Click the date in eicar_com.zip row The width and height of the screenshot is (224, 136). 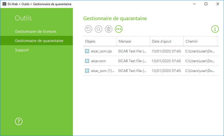[x=166, y=51]
